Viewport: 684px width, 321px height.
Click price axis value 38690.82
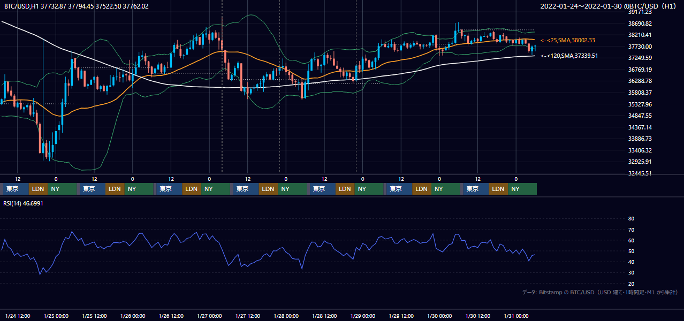click(x=640, y=24)
